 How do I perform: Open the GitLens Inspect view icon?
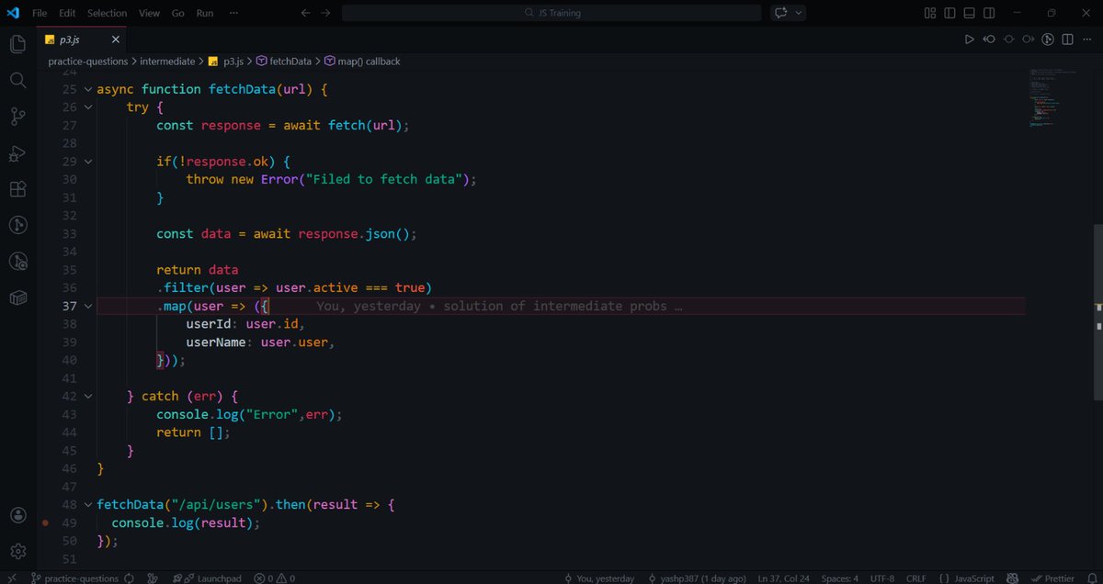click(x=17, y=262)
